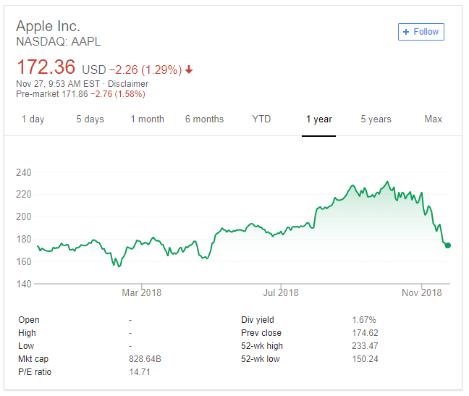The height and width of the screenshot is (396, 469).
Task: Click the 240 y-axis label
Action: coord(24,172)
